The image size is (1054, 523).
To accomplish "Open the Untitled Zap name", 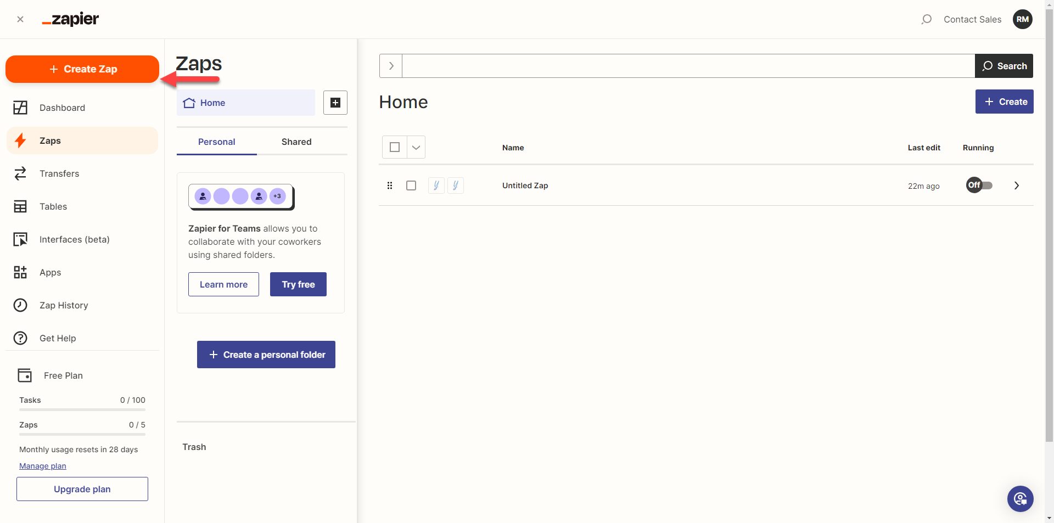I will point(525,185).
